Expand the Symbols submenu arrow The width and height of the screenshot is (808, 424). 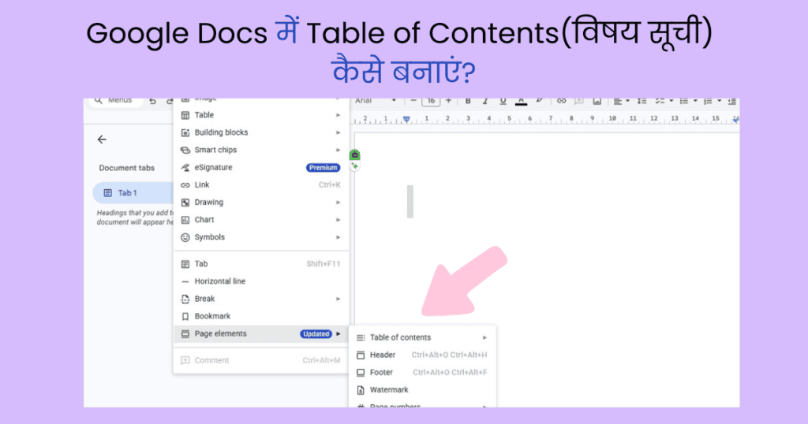click(x=338, y=237)
